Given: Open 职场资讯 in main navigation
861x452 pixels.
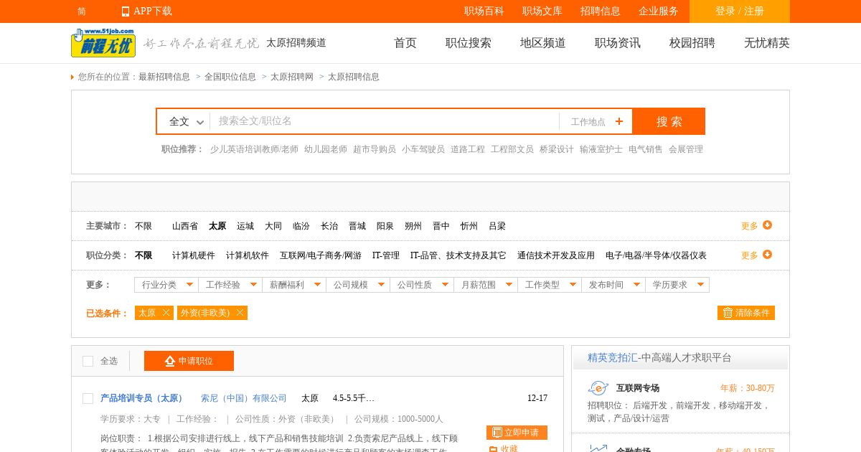Looking at the screenshot, I should [x=618, y=43].
